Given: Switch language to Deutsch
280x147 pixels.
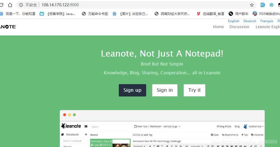Looking at the screenshot, I should [250, 21].
